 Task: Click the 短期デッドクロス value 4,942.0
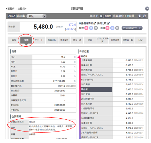coord(129,113)
